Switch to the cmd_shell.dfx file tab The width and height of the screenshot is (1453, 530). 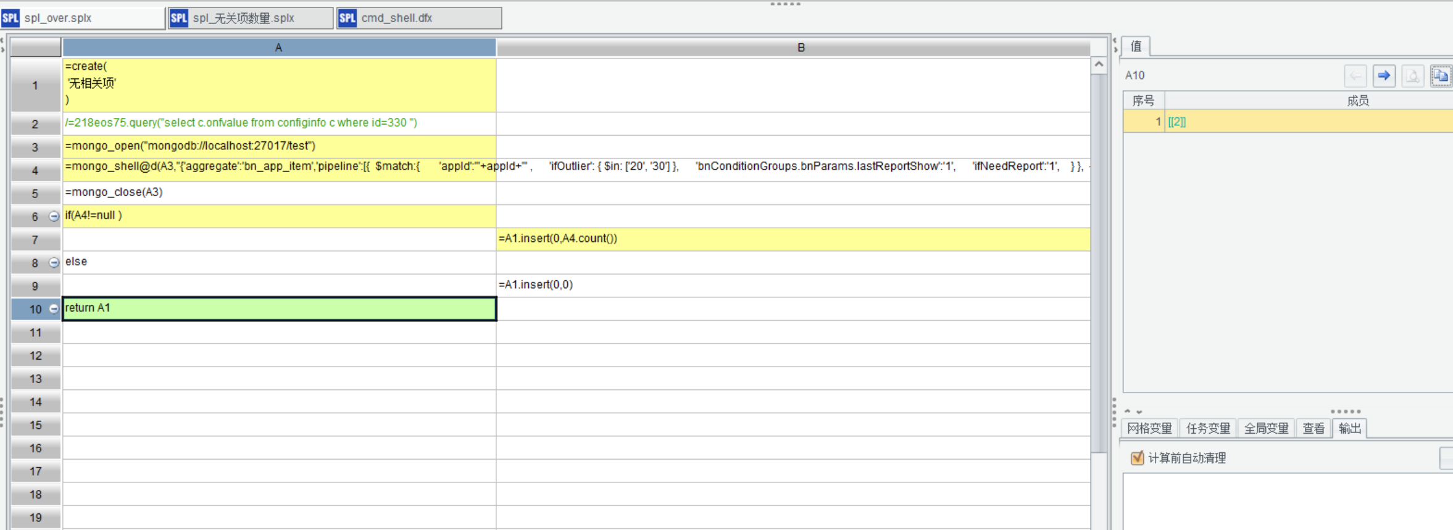click(419, 18)
